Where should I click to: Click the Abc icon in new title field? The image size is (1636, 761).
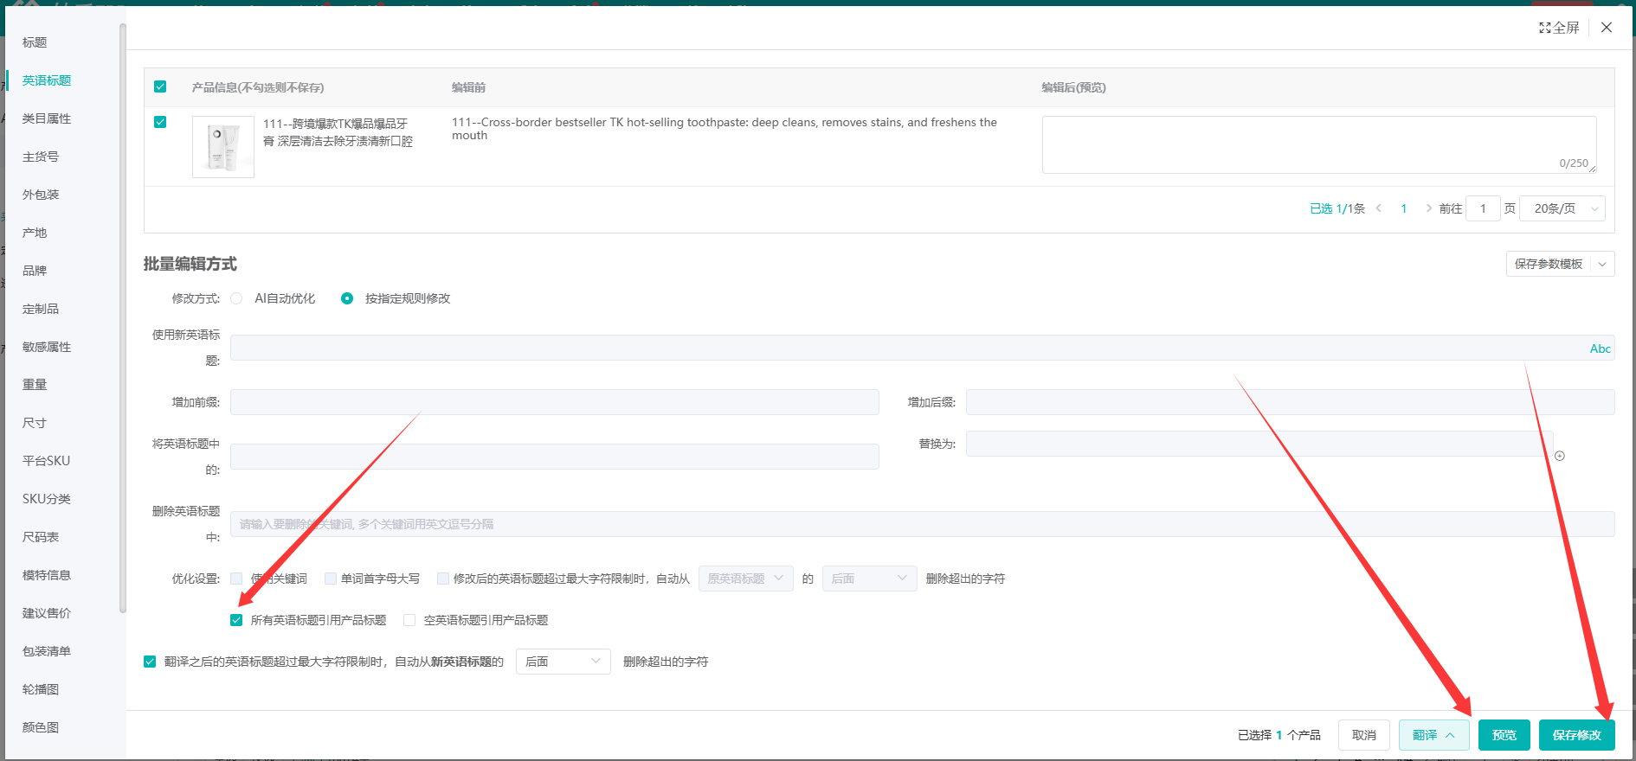coord(1600,349)
